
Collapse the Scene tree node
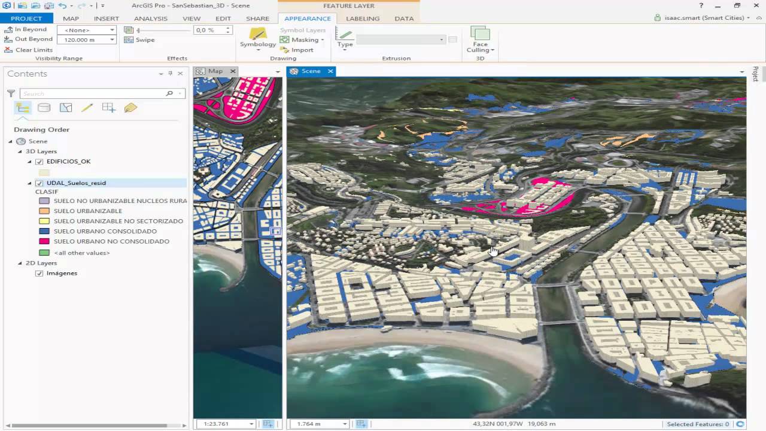click(10, 141)
